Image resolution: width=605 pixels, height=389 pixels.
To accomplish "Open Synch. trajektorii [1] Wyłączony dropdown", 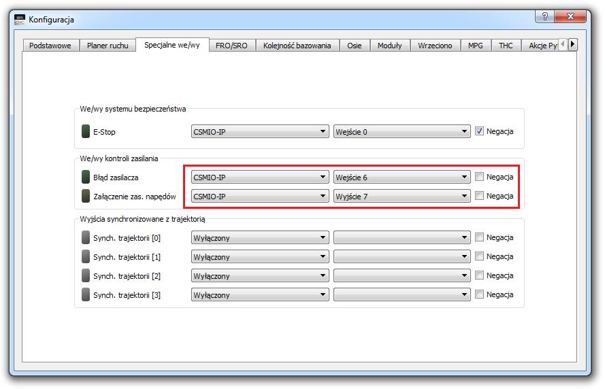I will [x=260, y=256].
